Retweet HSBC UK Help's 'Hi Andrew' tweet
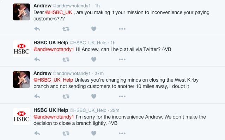The height and width of the screenshot is (140, 225). (x=66, y=59)
